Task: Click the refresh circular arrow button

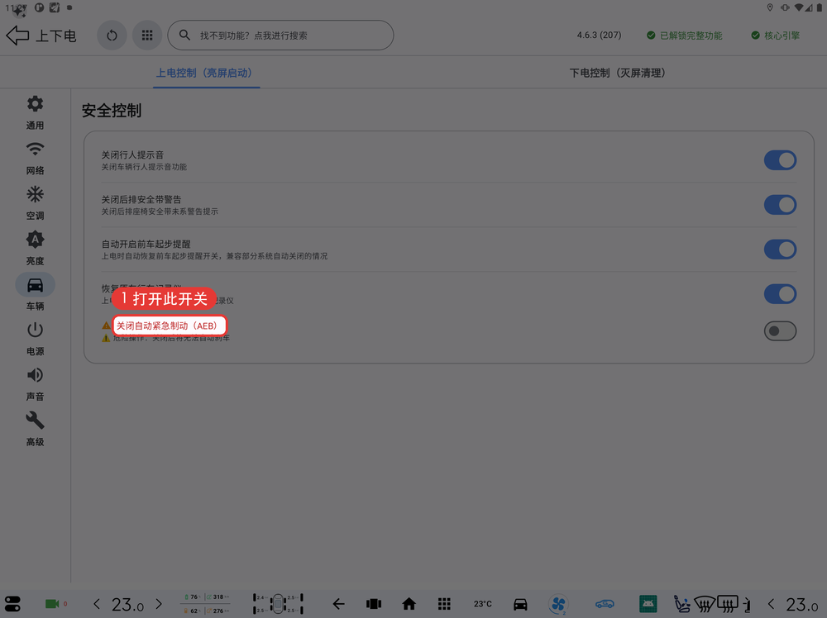Action: [x=112, y=36]
